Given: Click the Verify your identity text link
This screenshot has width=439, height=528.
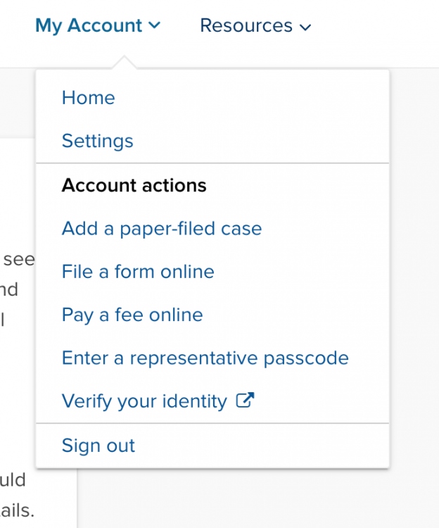Looking at the screenshot, I should pos(144,401).
